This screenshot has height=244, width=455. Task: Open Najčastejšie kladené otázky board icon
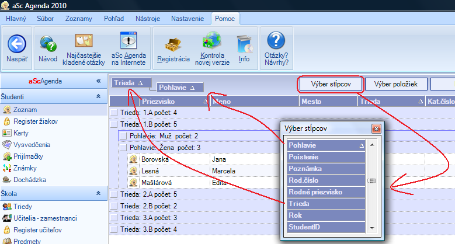[x=84, y=40]
